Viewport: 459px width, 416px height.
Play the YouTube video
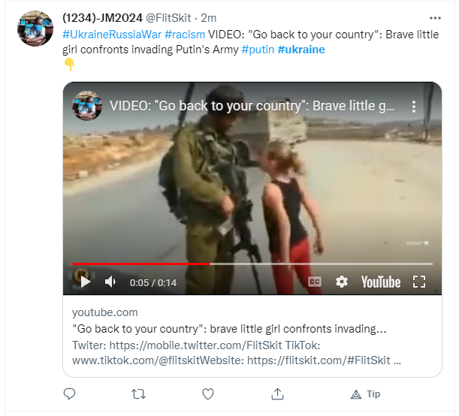tap(85, 282)
